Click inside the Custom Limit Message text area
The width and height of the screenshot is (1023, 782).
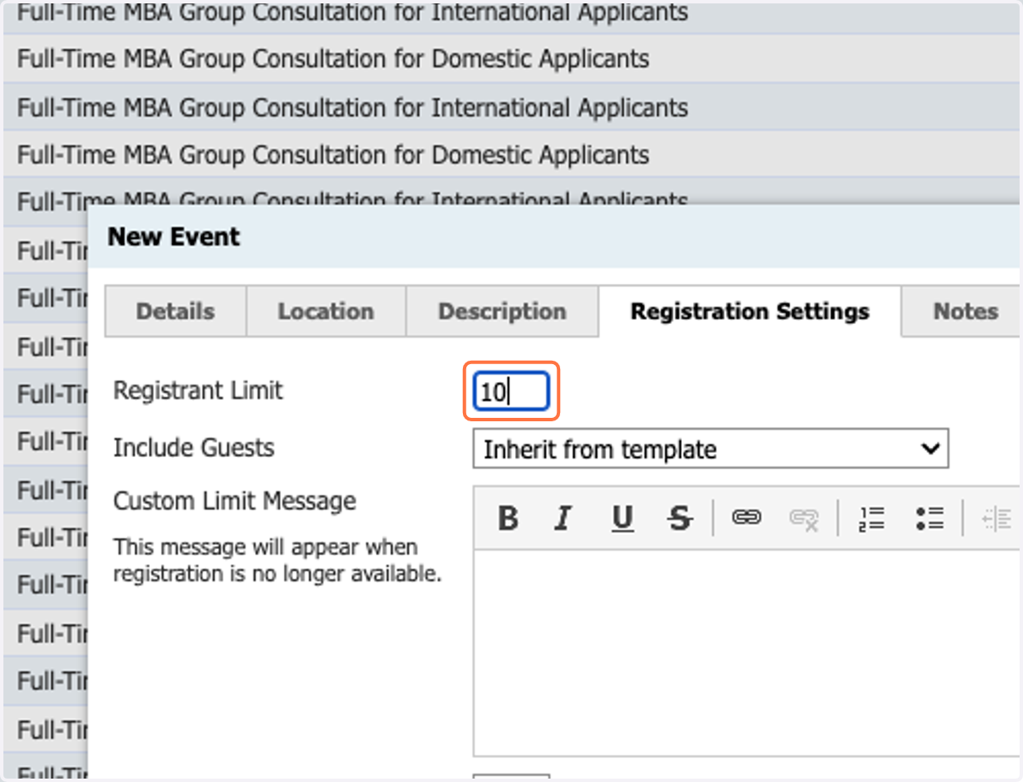point(746,652)
